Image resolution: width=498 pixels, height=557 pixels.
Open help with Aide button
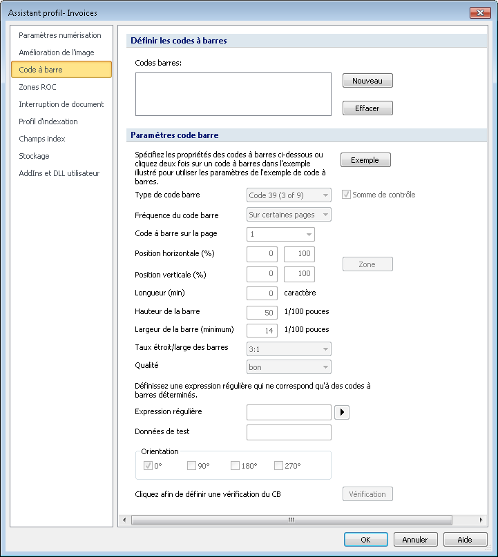pyautogui.click(x=466, y=540)
